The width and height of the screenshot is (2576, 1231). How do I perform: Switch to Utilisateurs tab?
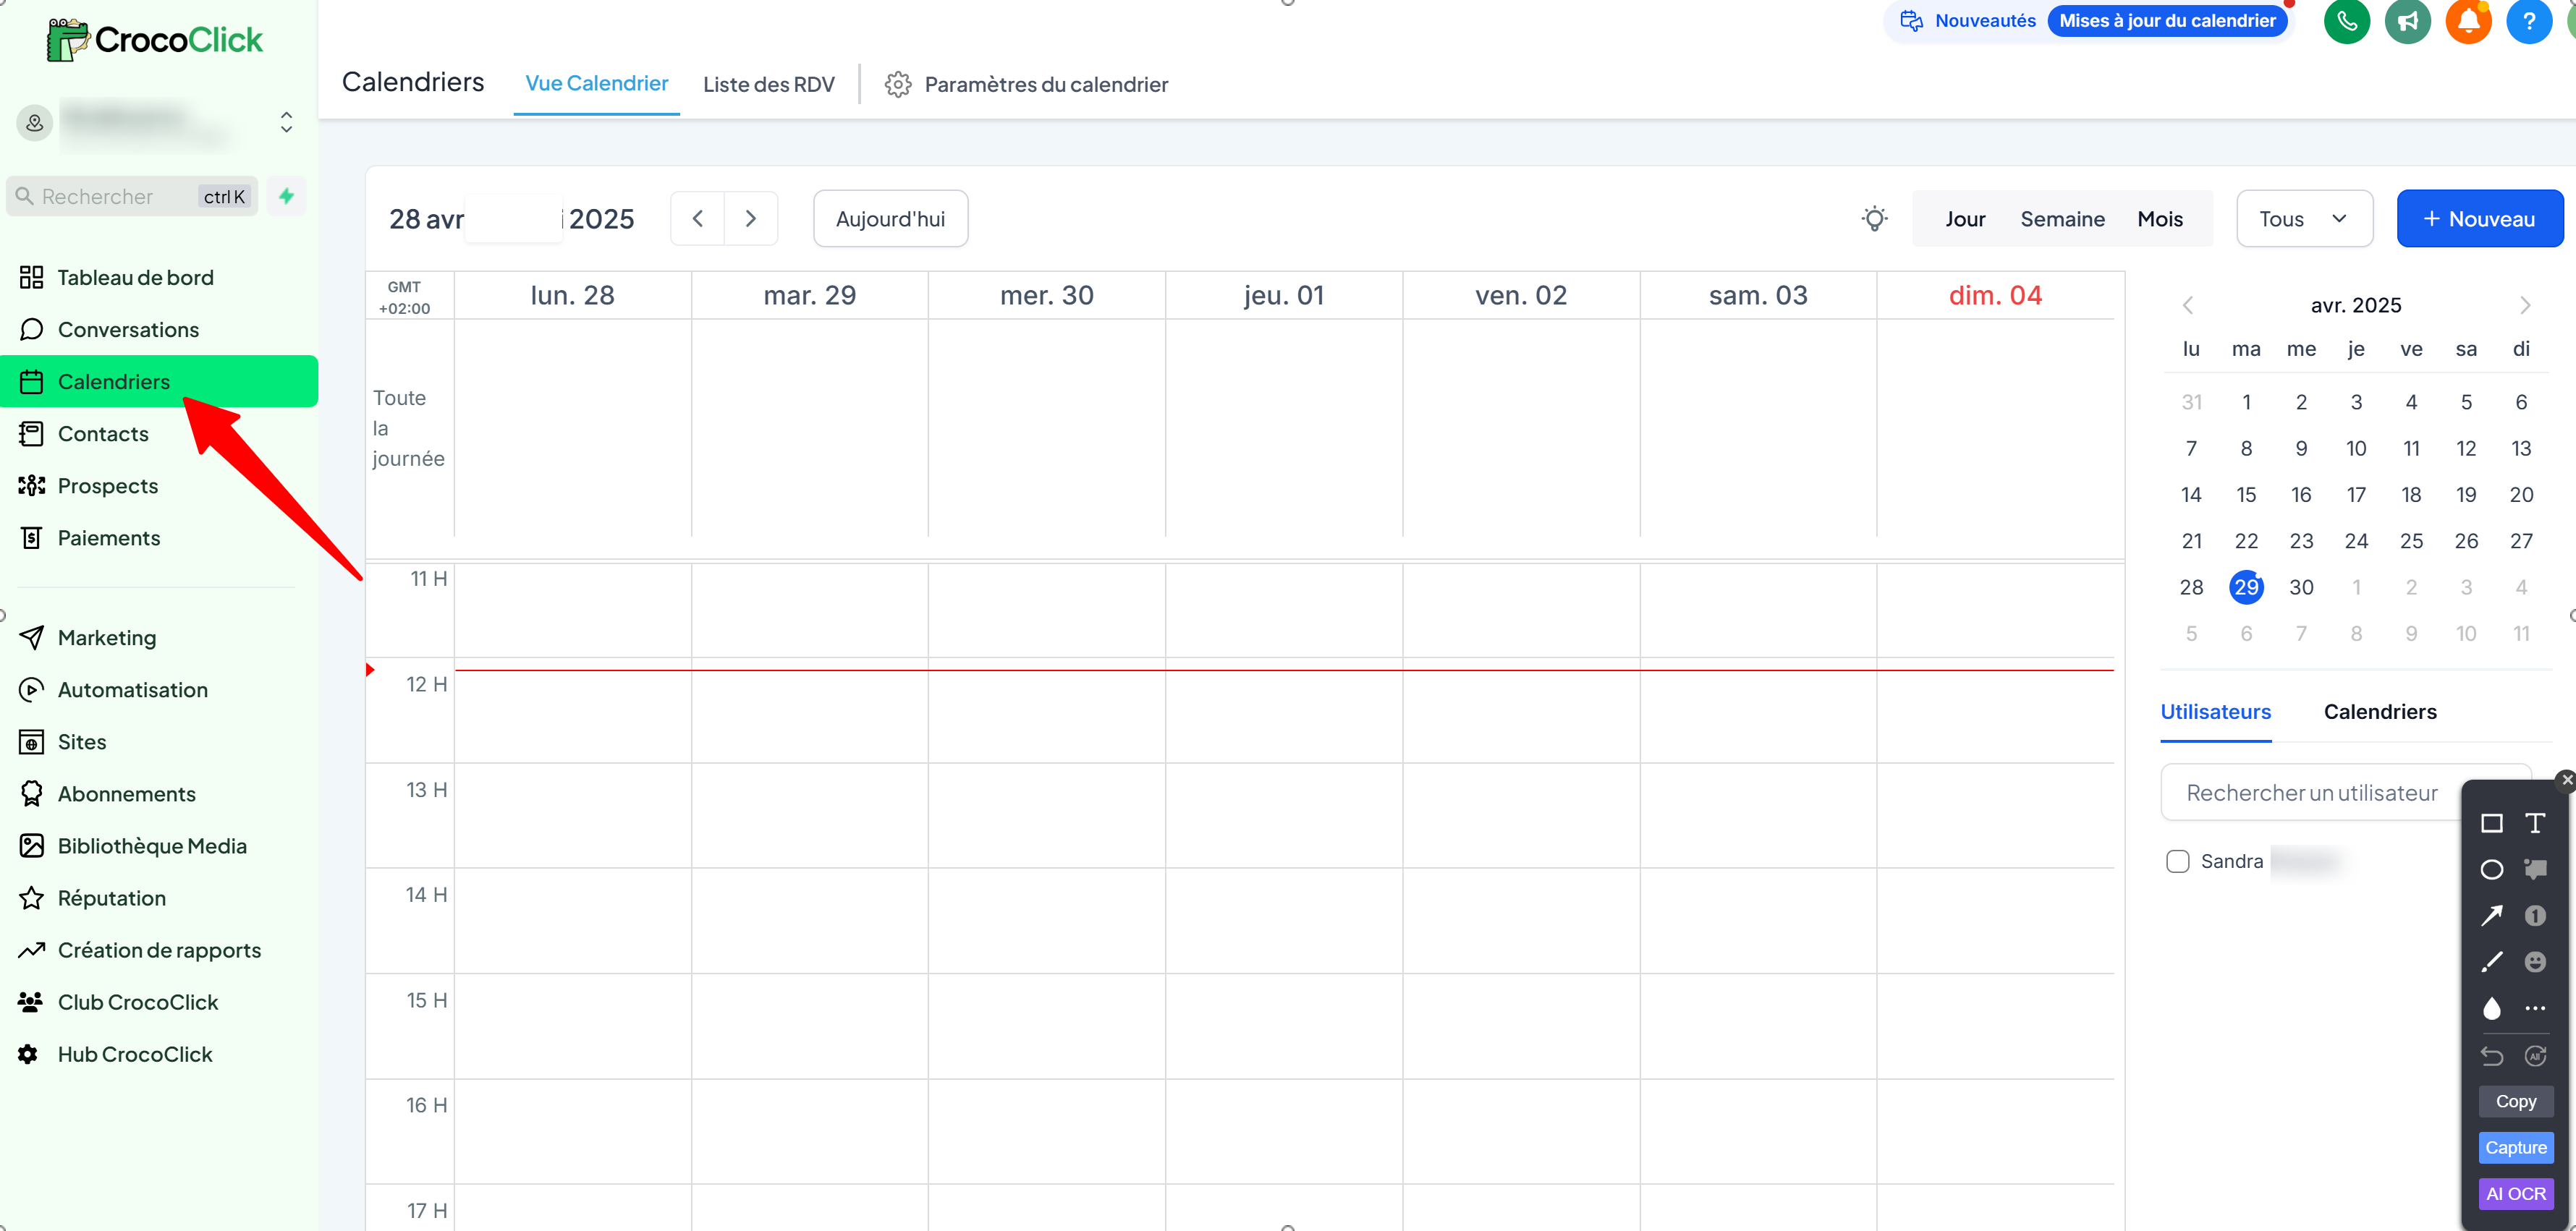(2215, 712)
